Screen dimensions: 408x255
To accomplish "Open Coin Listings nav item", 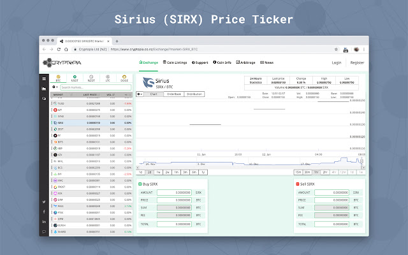I will [x=175, y=62].
